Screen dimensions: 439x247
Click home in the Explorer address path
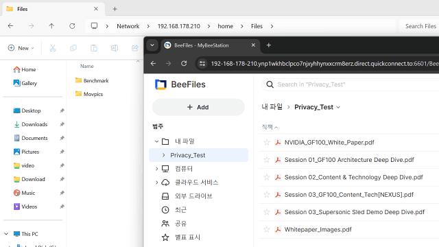(x=226, y=26)
